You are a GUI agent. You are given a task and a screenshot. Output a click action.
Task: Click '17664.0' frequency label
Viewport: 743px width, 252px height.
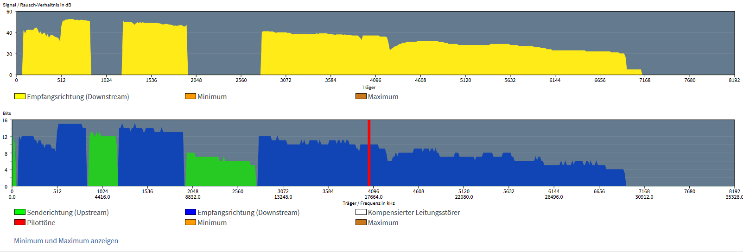click(374, 197)
